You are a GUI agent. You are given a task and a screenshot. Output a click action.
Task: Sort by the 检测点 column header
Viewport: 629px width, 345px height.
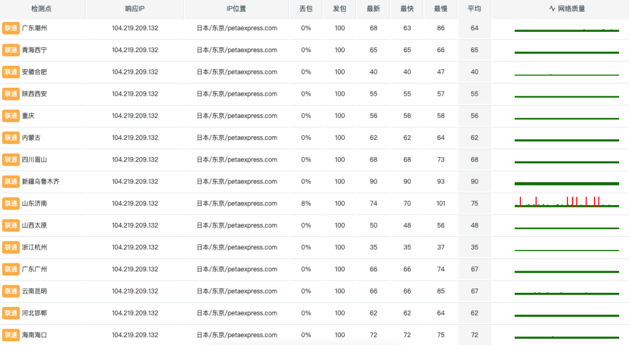pyautogui.click(x=41, y=9)
